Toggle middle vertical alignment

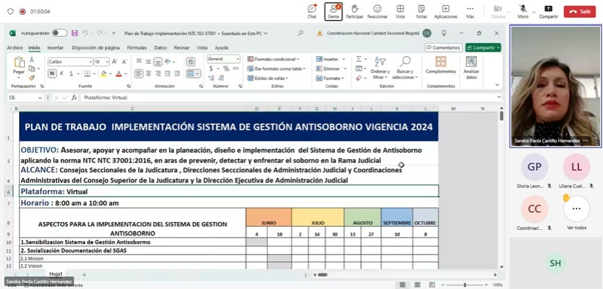[x=148, y=62]
